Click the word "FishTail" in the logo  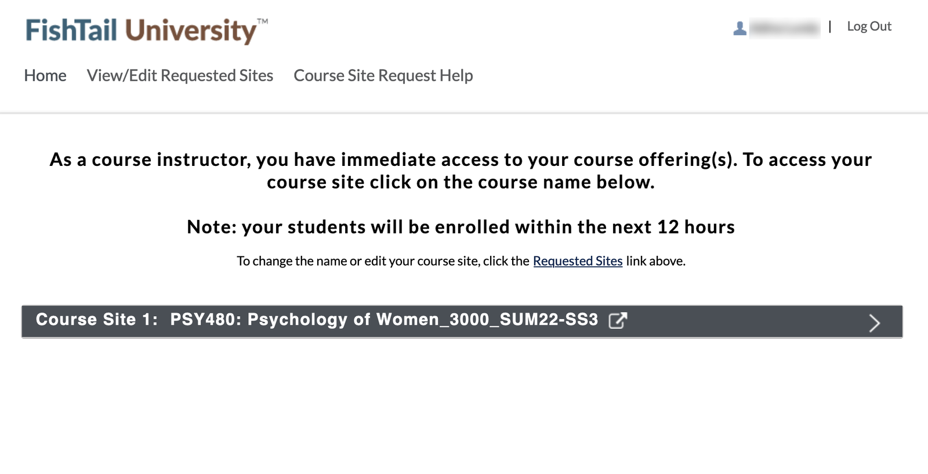(x=71, y=31)
